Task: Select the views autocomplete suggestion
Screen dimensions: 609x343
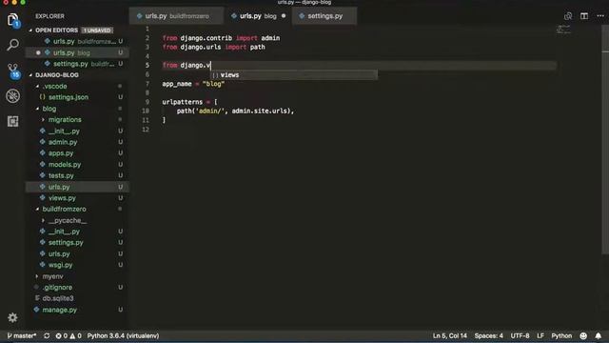Action: pos(294,75)
